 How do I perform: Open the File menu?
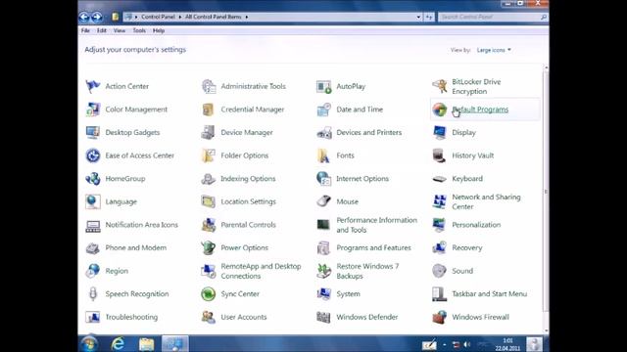85,30
